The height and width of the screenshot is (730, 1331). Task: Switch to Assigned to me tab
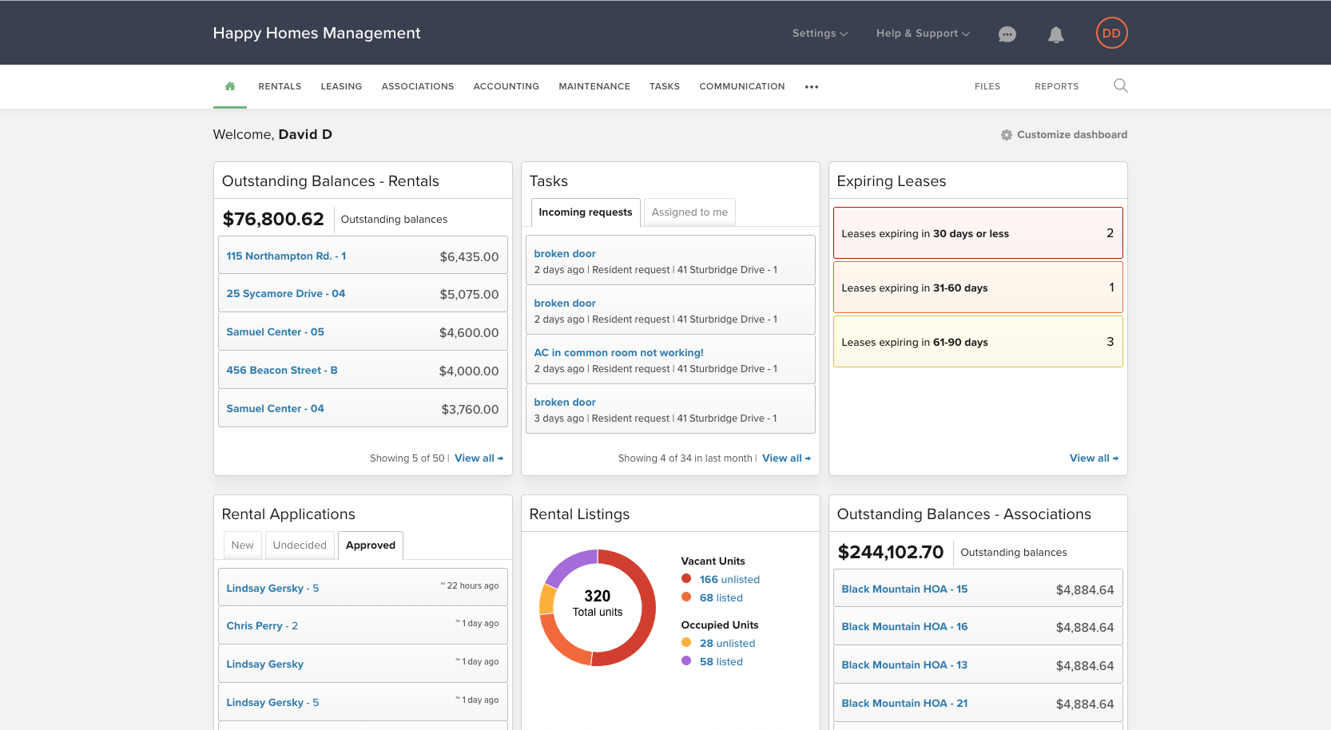(689, 212)
